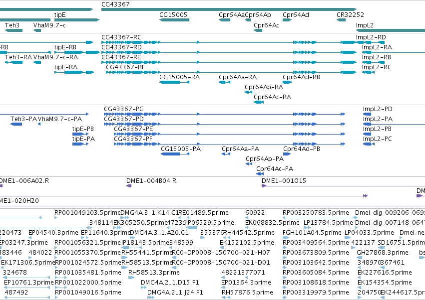The image size is (425, 300).
Task: Click the Cpr64Ad-PB protein label
Action: [302, 149]
